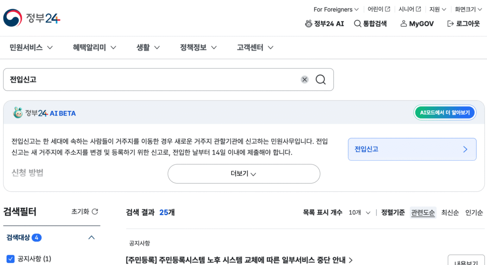Click the 초기화 refresh icon
The width and height of the screenshot is (487, 265).
[95, 212]
